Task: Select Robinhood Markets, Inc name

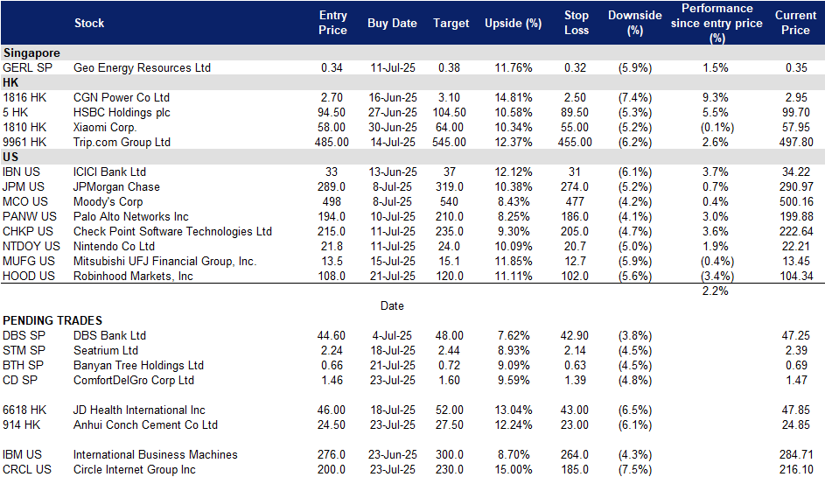Action: 133,276
